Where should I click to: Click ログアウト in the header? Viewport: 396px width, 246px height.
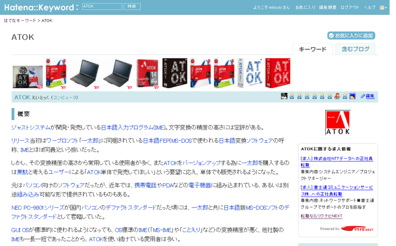coord(349,7)
